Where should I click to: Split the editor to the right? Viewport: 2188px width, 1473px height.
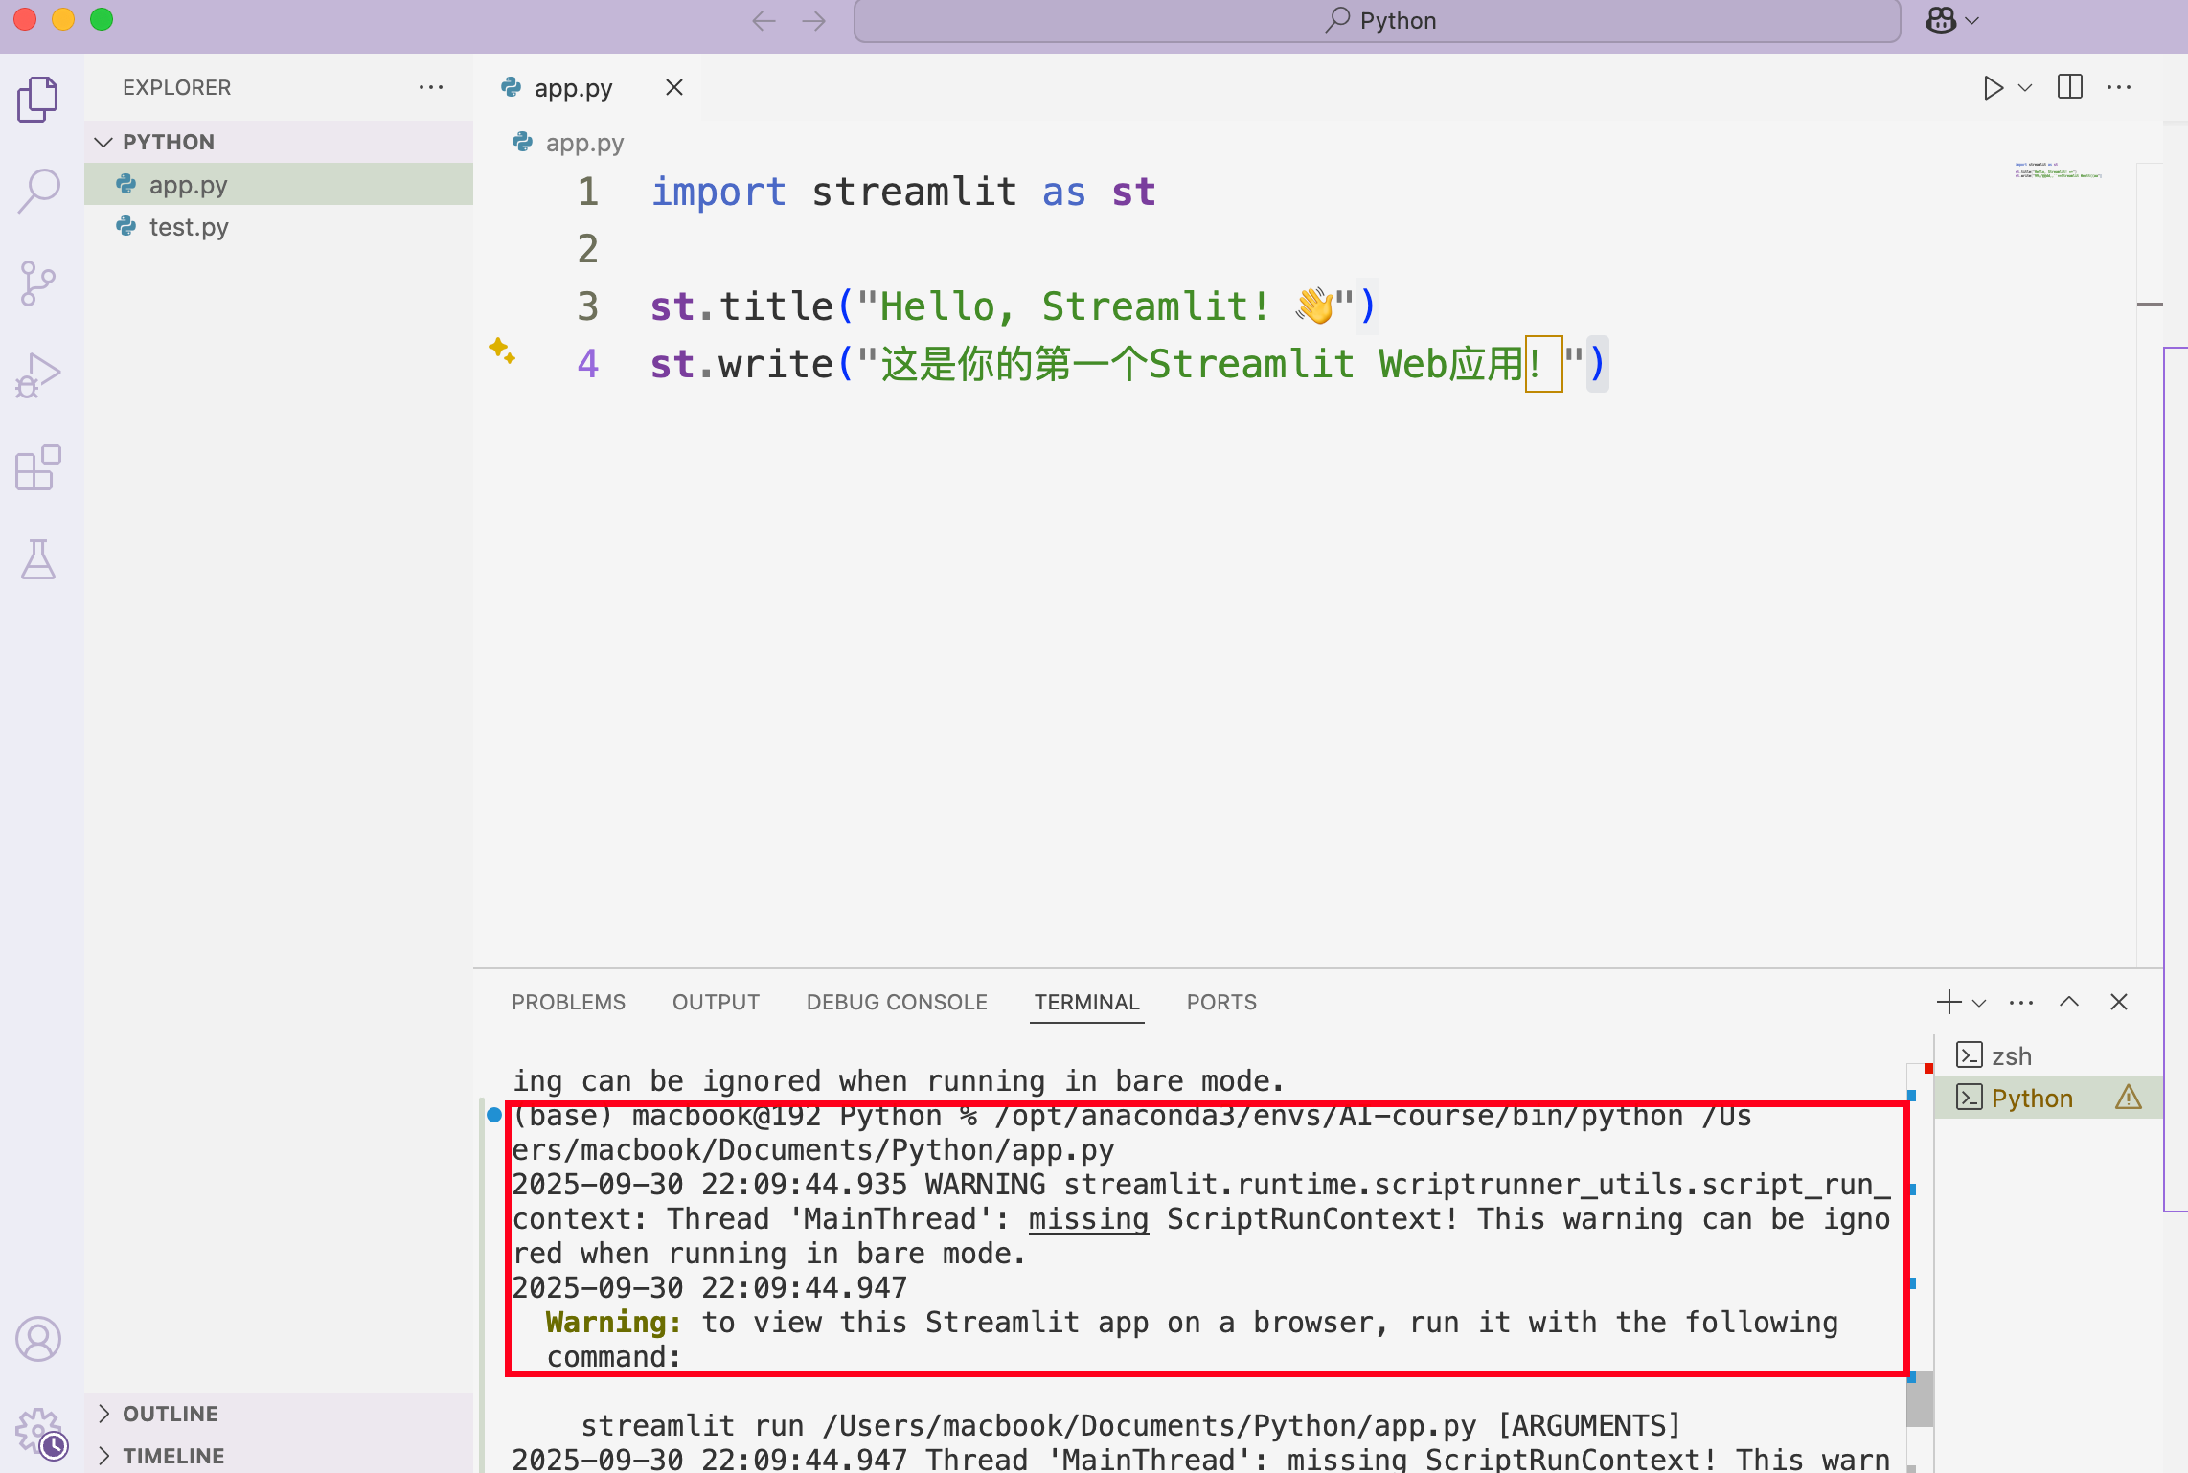pos(2069,87)
